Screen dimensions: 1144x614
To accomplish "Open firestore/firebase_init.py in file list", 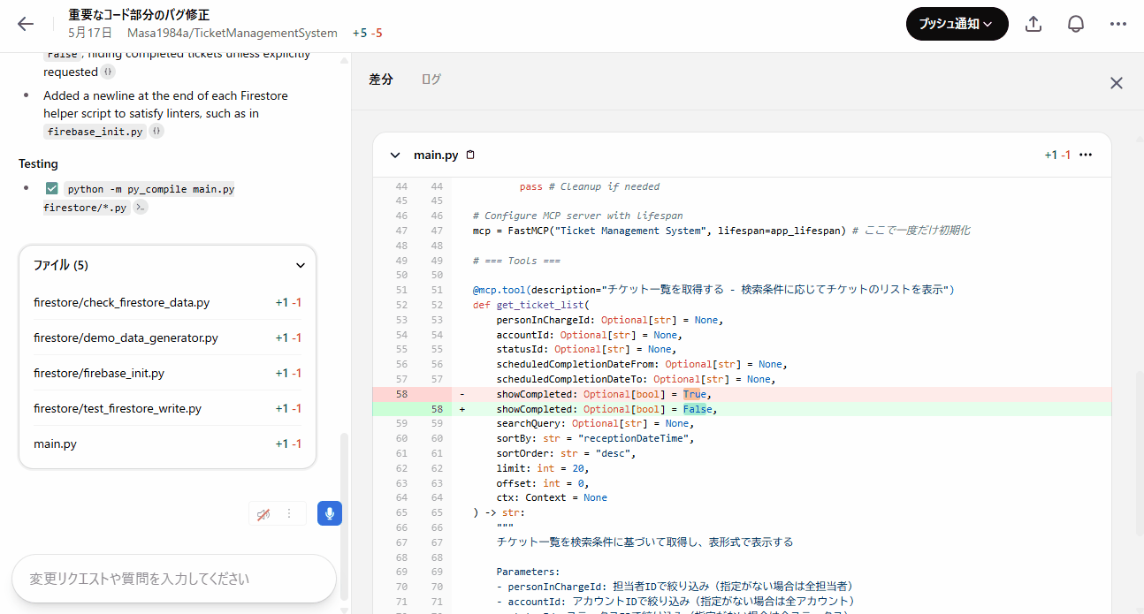I will click(168, 373).
